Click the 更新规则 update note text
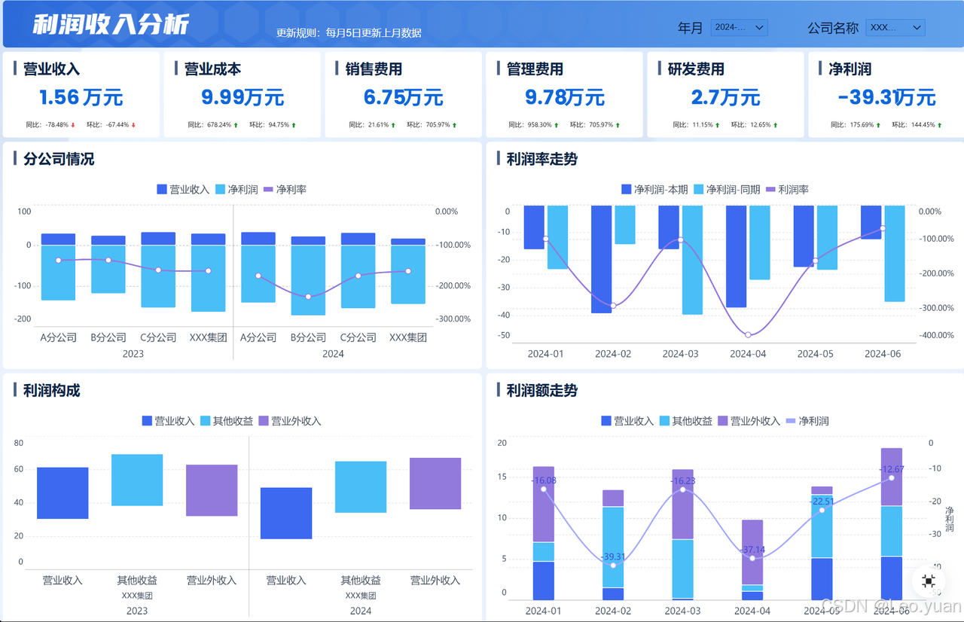 pyautogui.click(x=349, y=33)
